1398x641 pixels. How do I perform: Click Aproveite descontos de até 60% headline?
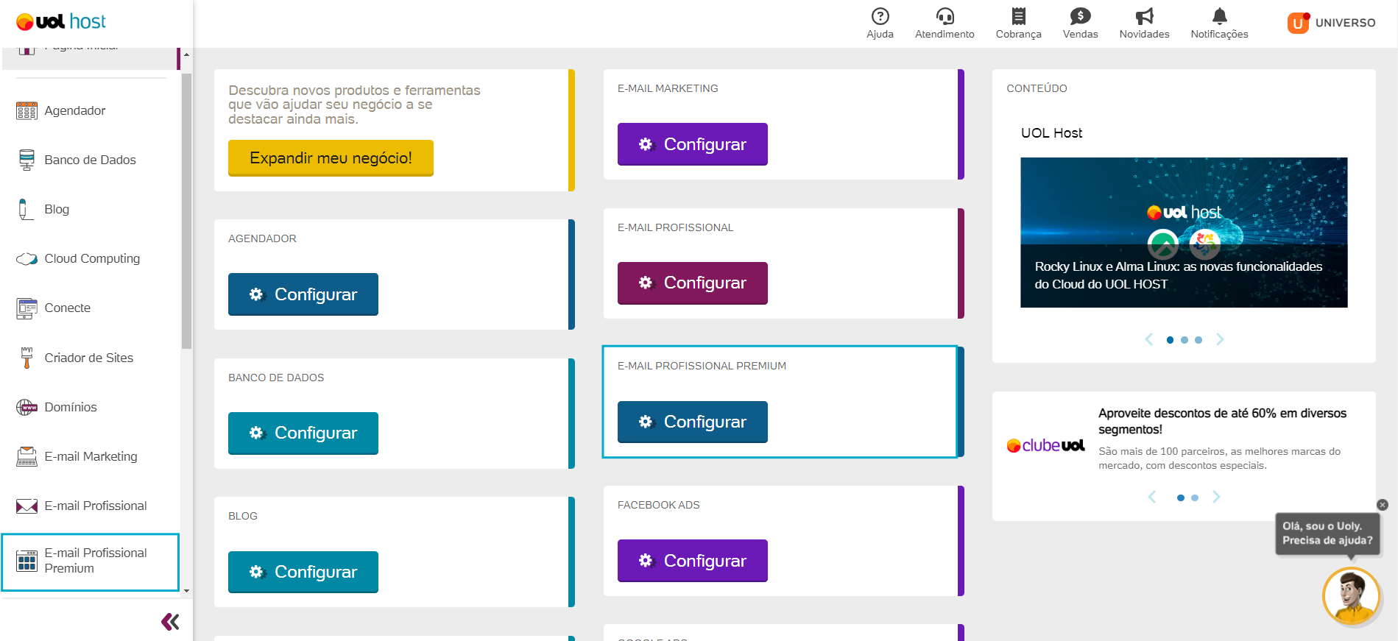[x=1222, y=421]
